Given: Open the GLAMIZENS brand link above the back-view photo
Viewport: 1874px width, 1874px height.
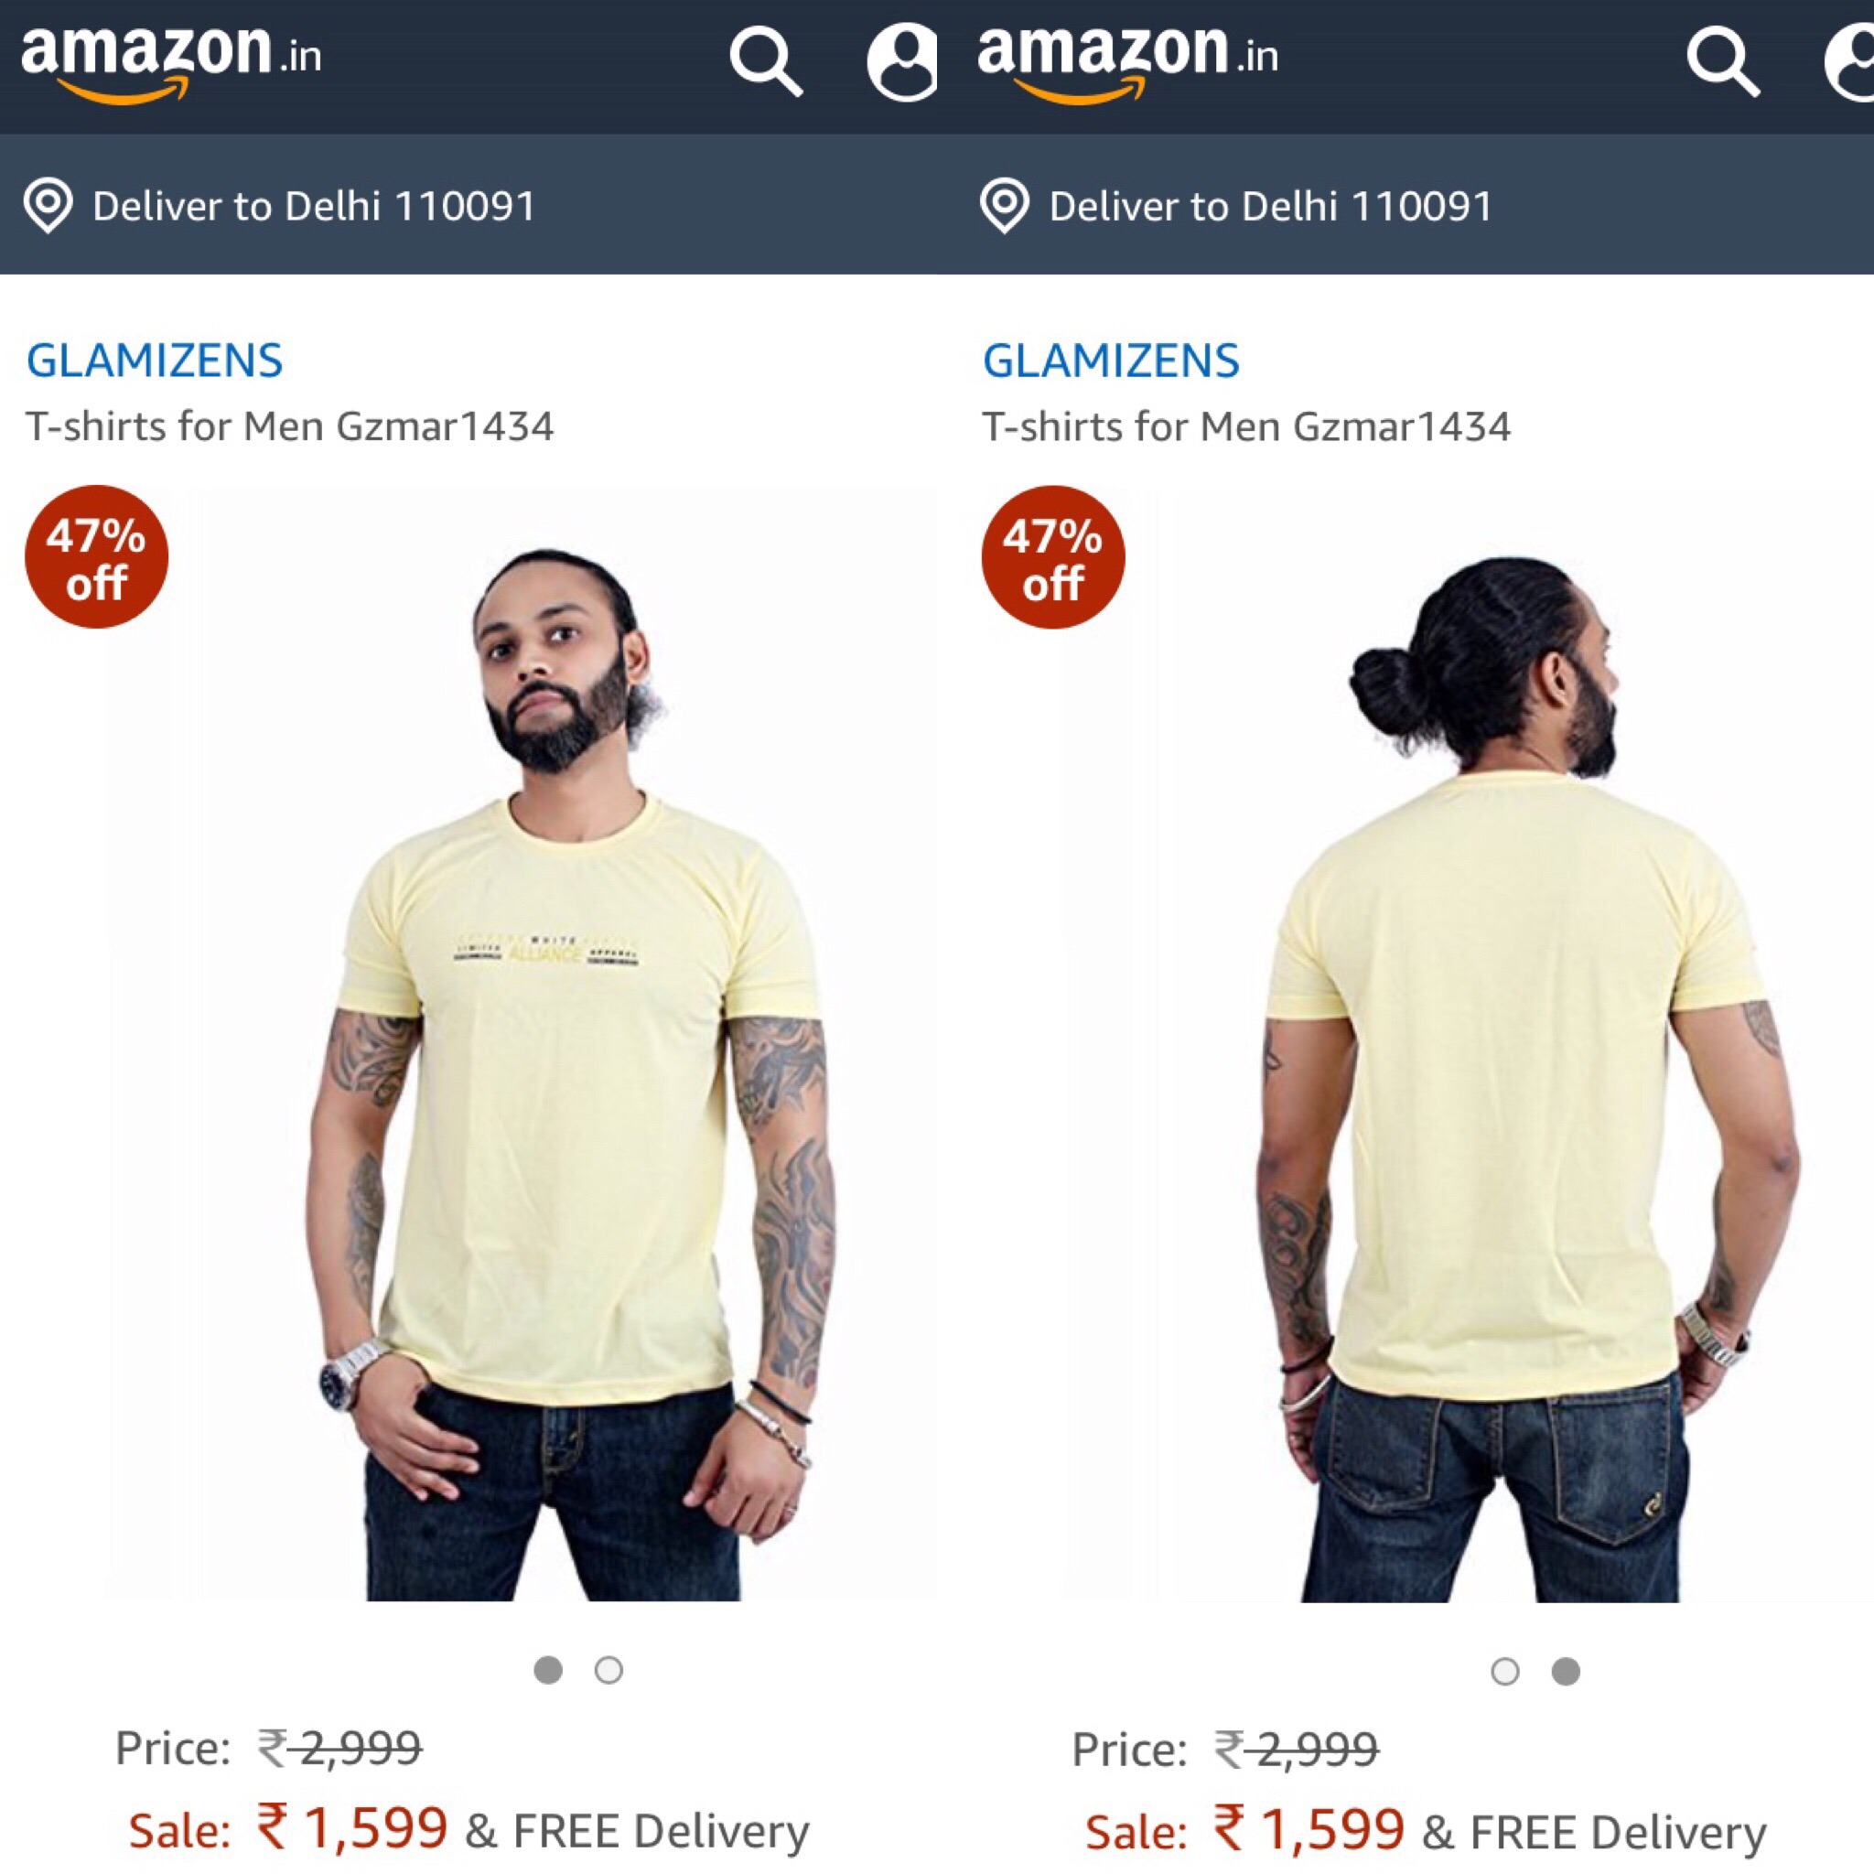Looking at the screenshot, I should pyautogui.click(x=1112, y=361).
